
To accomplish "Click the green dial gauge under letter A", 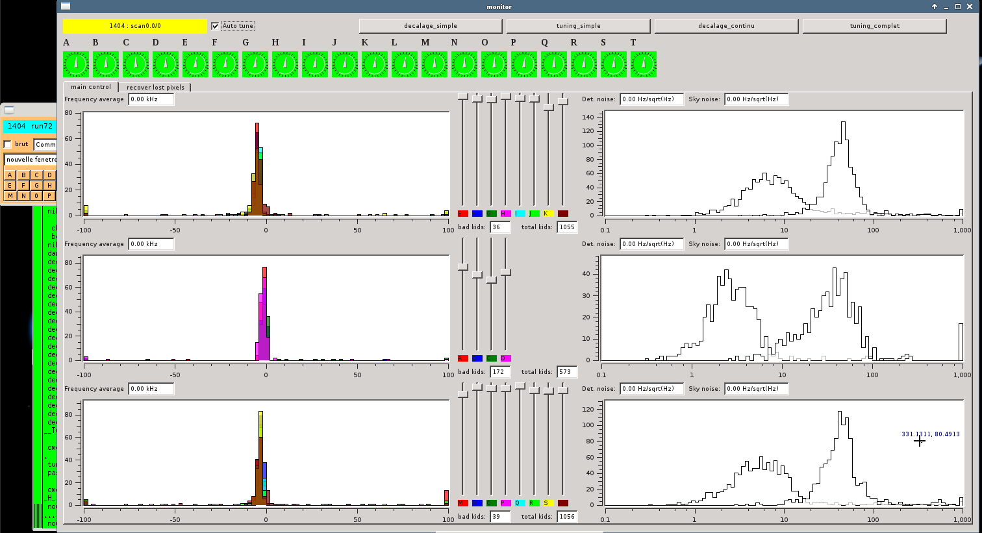I will (x=76, y=64).
